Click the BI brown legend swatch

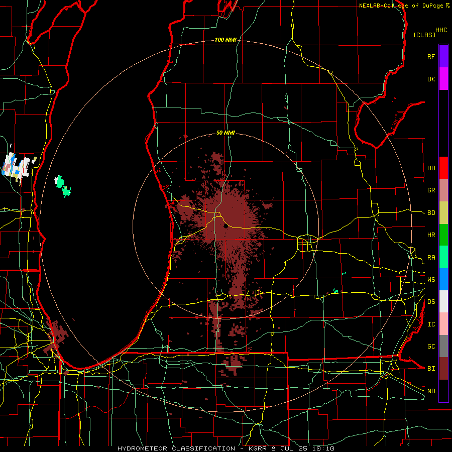coord(443,369)
